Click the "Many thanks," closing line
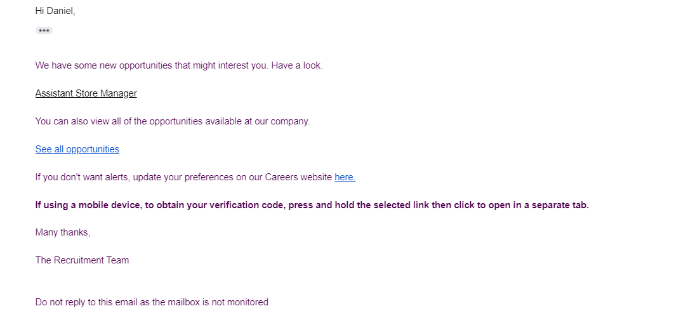Screen dimensions: 700x325 (62, 232)
